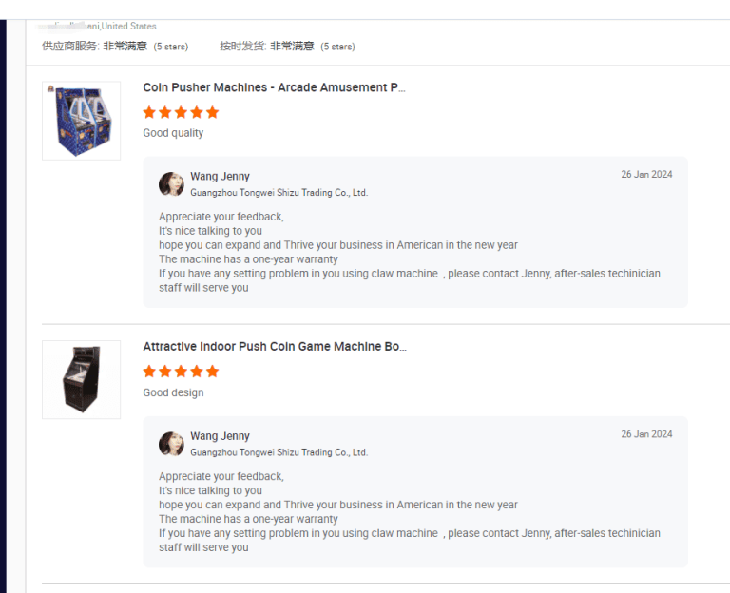The image size is (730, 593).
Task: Click Wang Jenny's avatar in the first reply
Action: (172, 183)
